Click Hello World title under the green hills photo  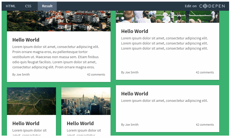26,124
